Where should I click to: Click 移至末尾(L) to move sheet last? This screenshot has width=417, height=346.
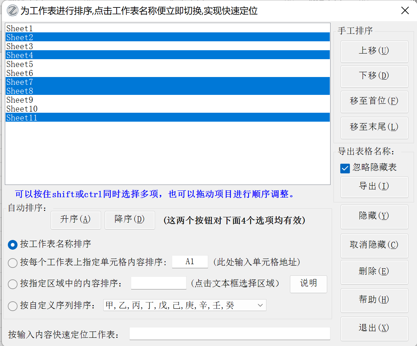click(374, 127)
